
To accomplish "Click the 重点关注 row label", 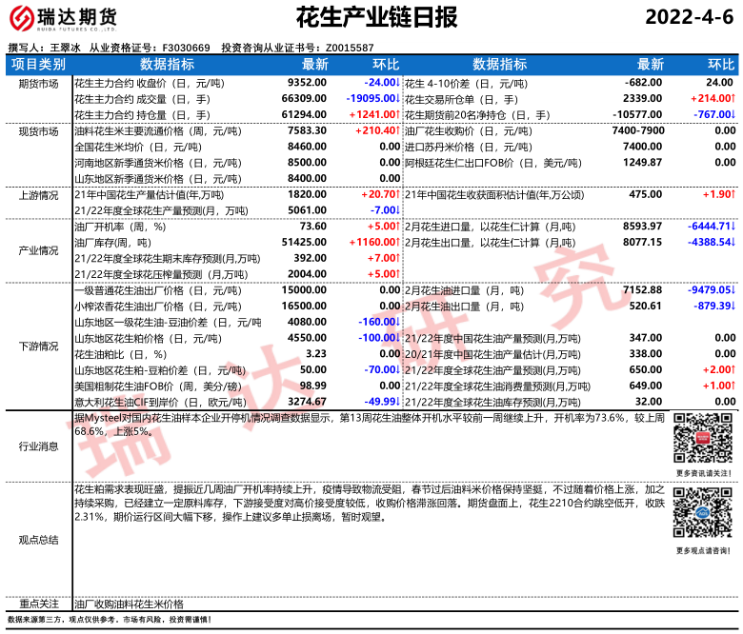I will [38, 604].
